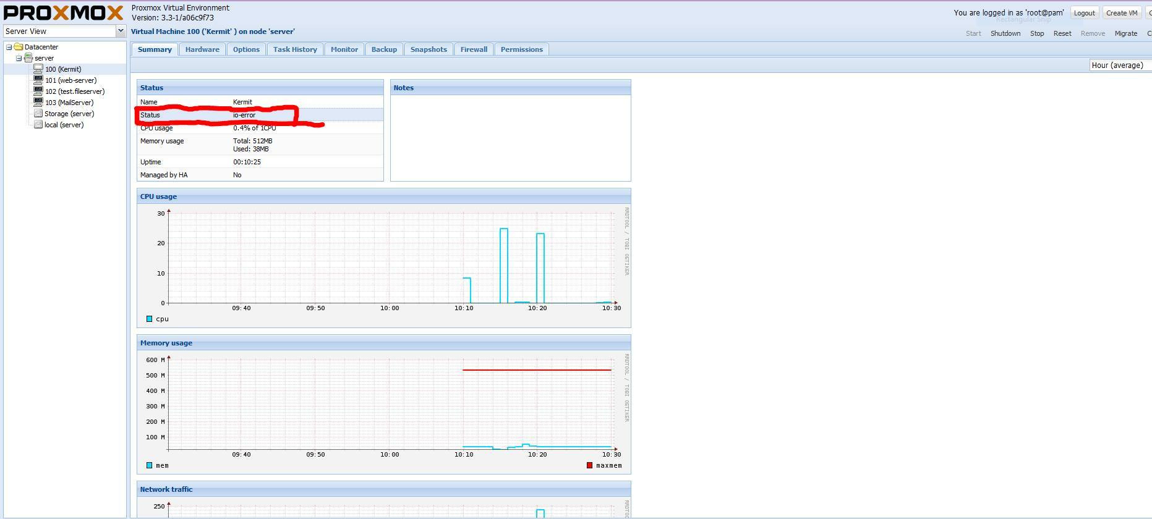Screen dimensions: 1152x519
Task: Click the Storage (server) disk icon
Action: 38,114
